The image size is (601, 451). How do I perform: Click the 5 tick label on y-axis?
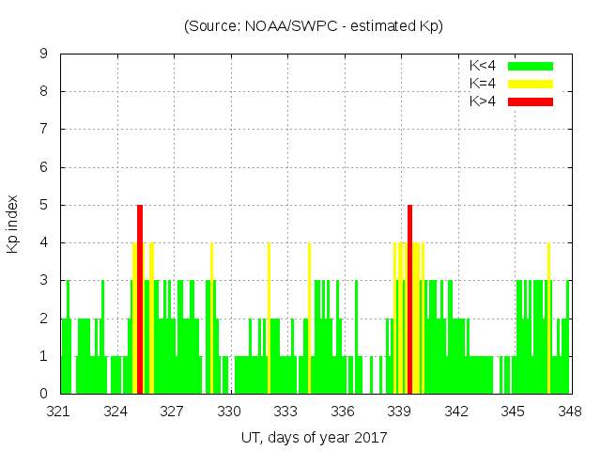click(43, 205)
